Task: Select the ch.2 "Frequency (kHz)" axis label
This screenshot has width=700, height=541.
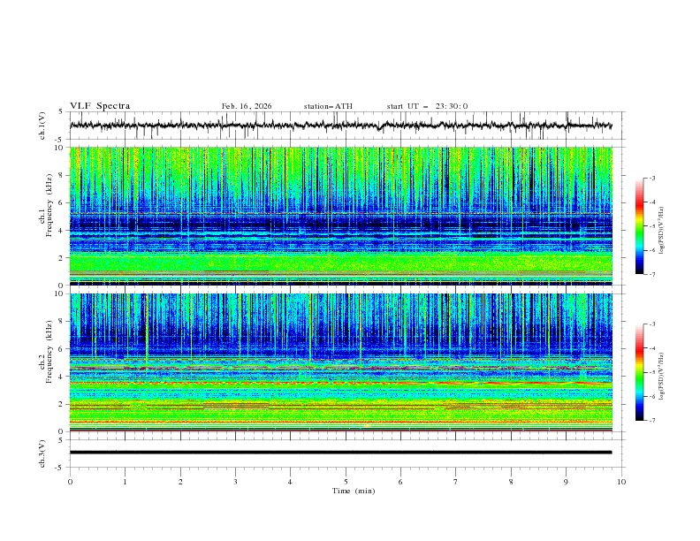Action: click(x=49, y=352)
